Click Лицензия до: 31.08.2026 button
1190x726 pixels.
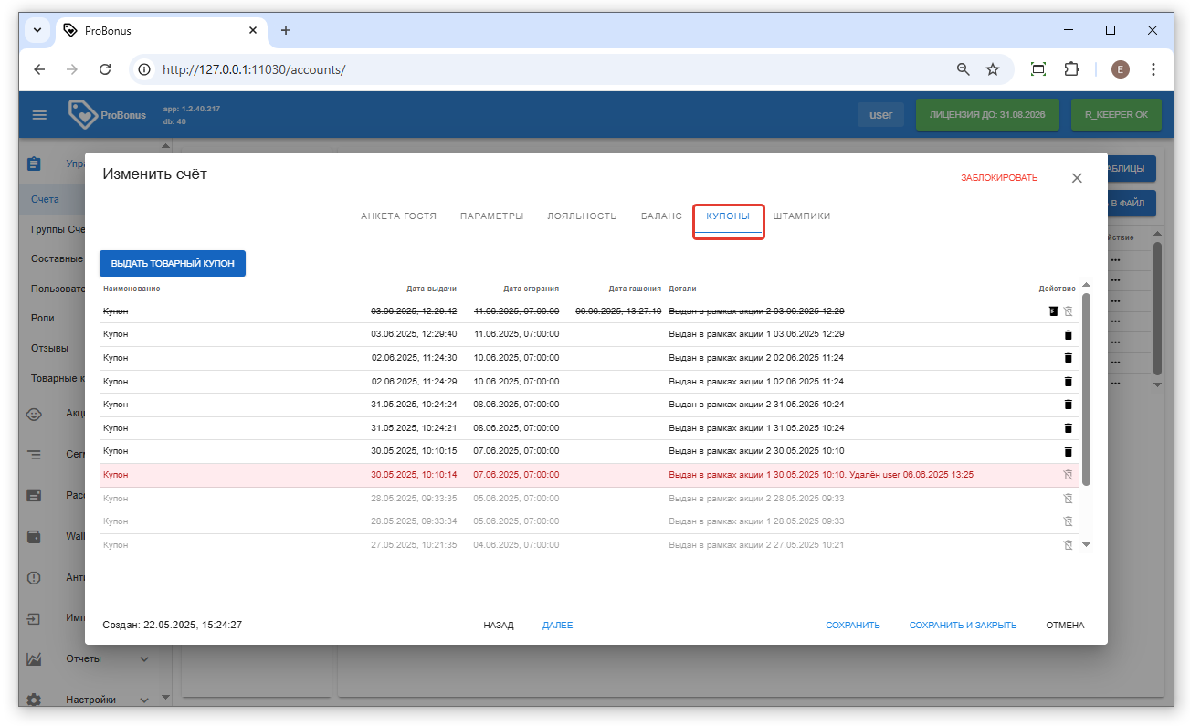(x=987, y=115)
